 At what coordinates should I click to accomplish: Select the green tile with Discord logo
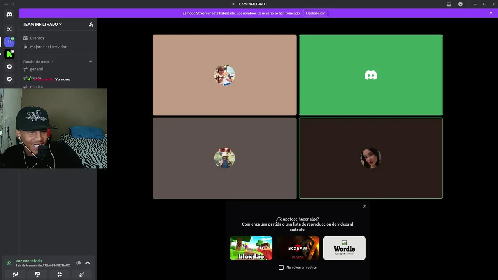pyautogui.click(x=371, y=75)
